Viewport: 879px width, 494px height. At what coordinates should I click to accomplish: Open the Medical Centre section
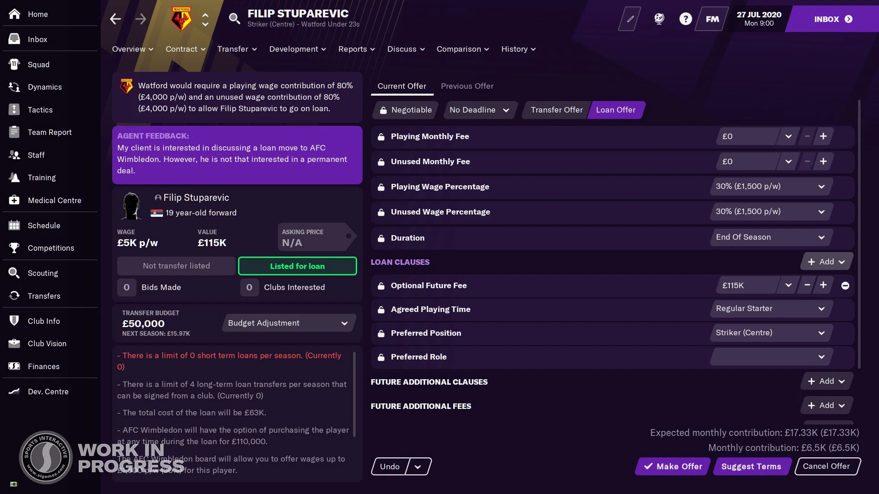point(54,200)
